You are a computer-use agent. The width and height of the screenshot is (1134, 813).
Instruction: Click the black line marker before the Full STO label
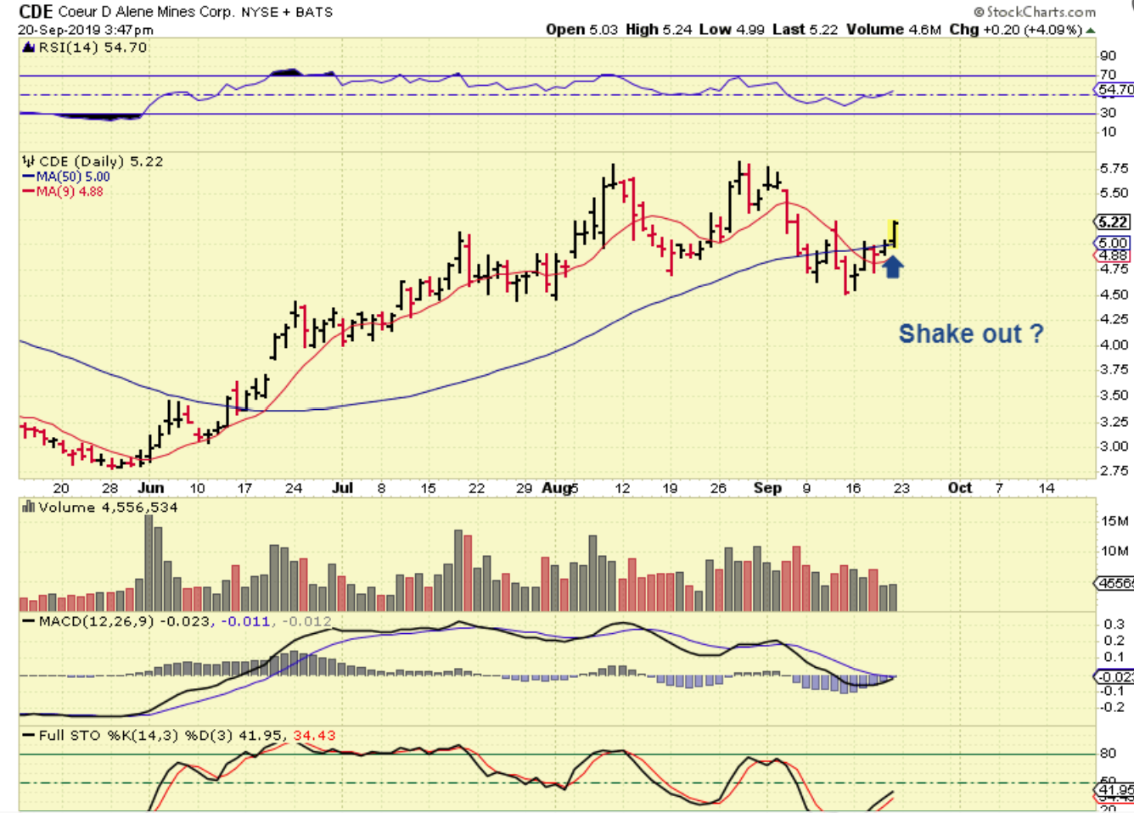coord(29,735)
